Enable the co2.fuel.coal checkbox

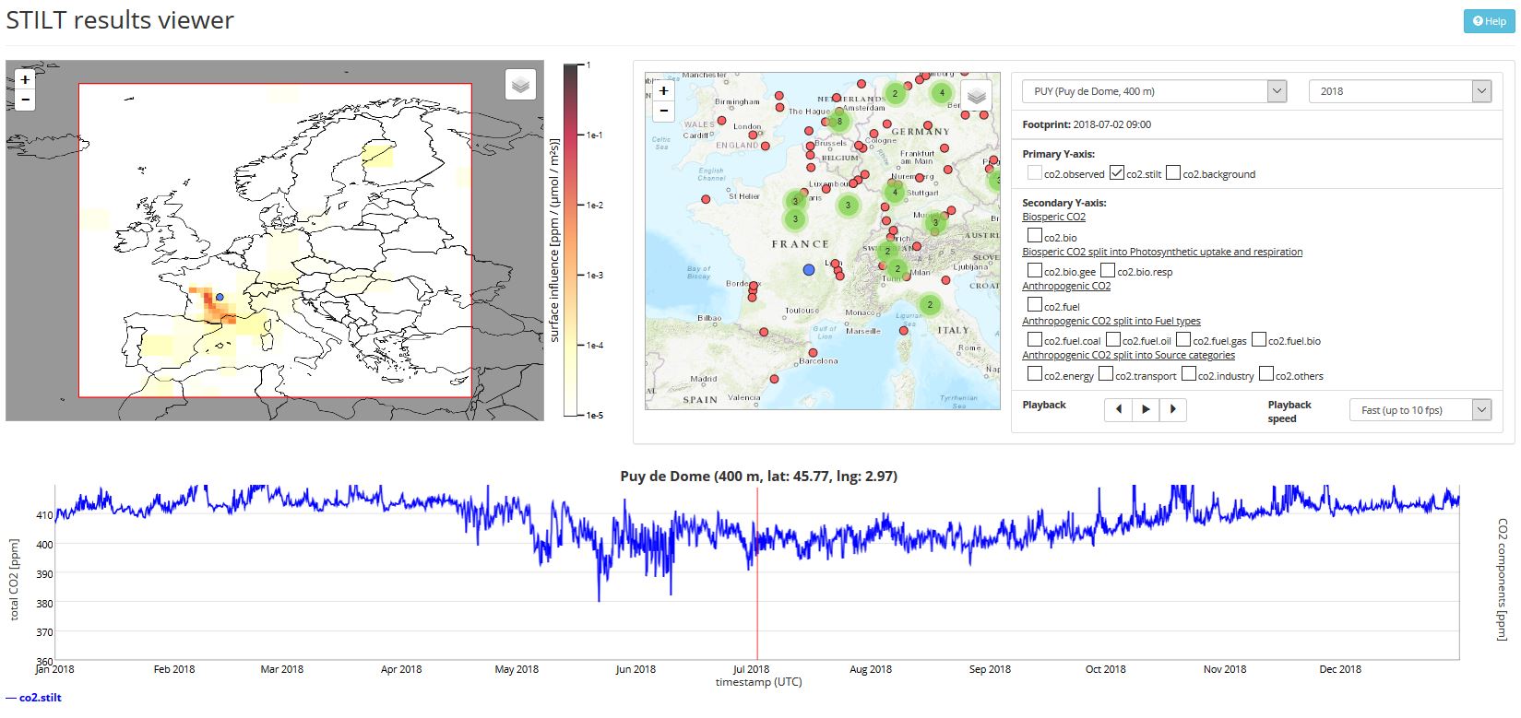coord(1035,339)
